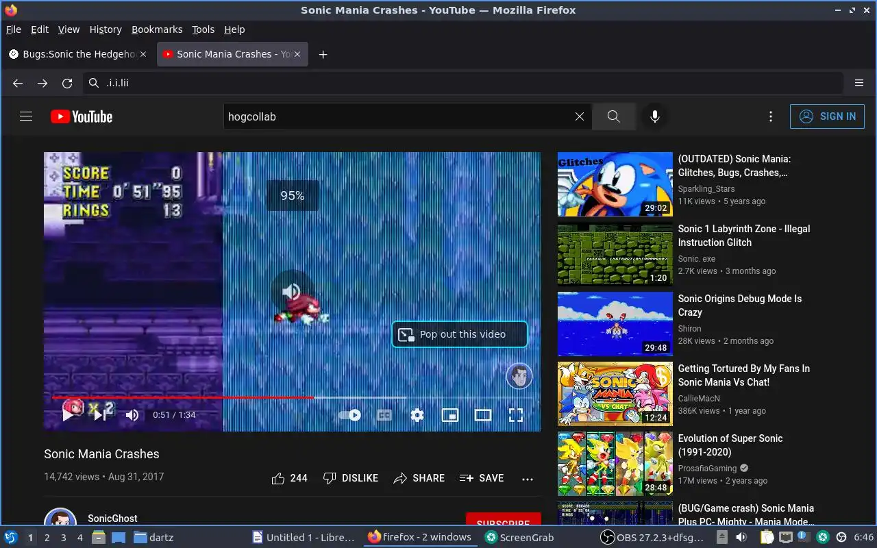877x548 pixels.
Task: Click Pop out this video button
Action: pyautogui.click(x=460, y=334)
